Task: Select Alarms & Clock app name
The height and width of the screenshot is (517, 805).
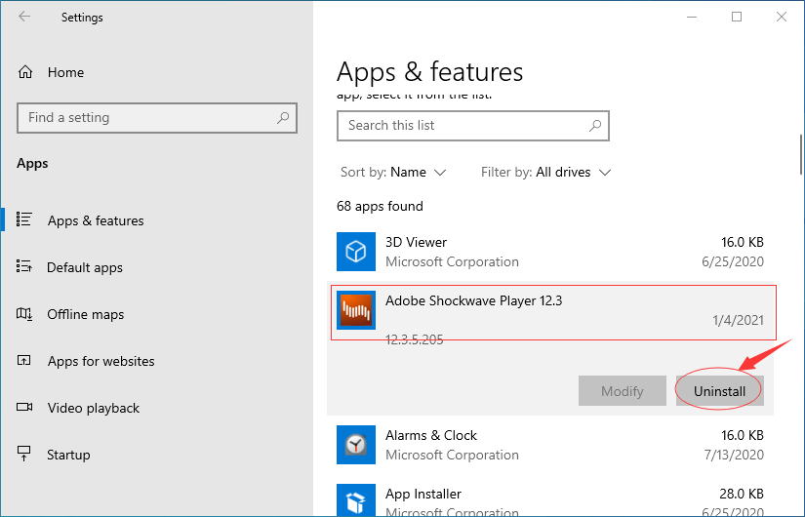Action: tap(430, 435)
